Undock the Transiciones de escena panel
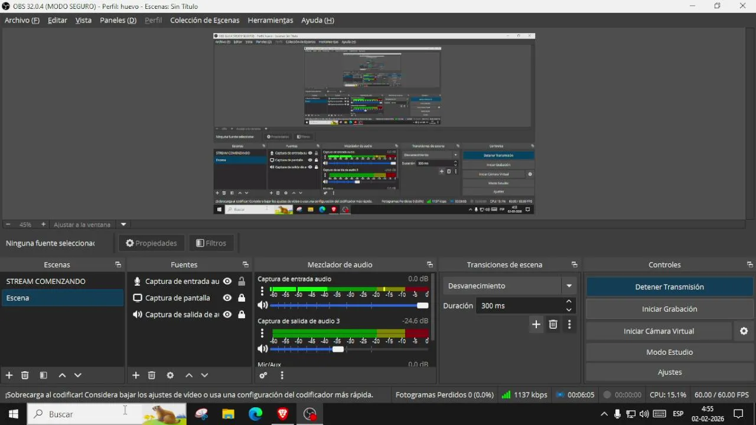Viewport: 756px width, 425px height. 574,264
